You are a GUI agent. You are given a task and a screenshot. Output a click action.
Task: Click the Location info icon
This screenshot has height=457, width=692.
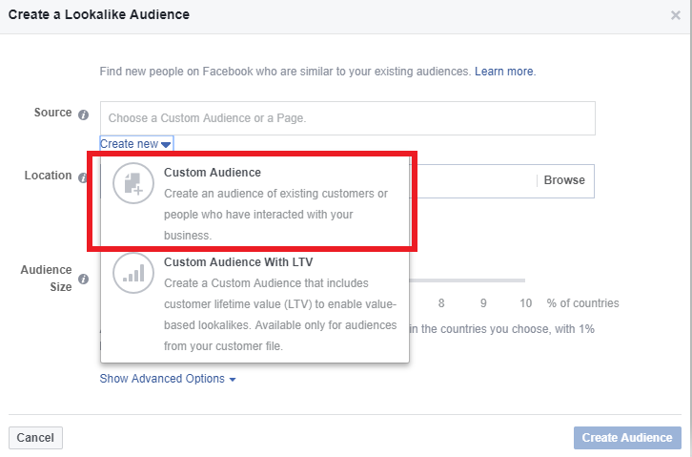tap(83, 177)
